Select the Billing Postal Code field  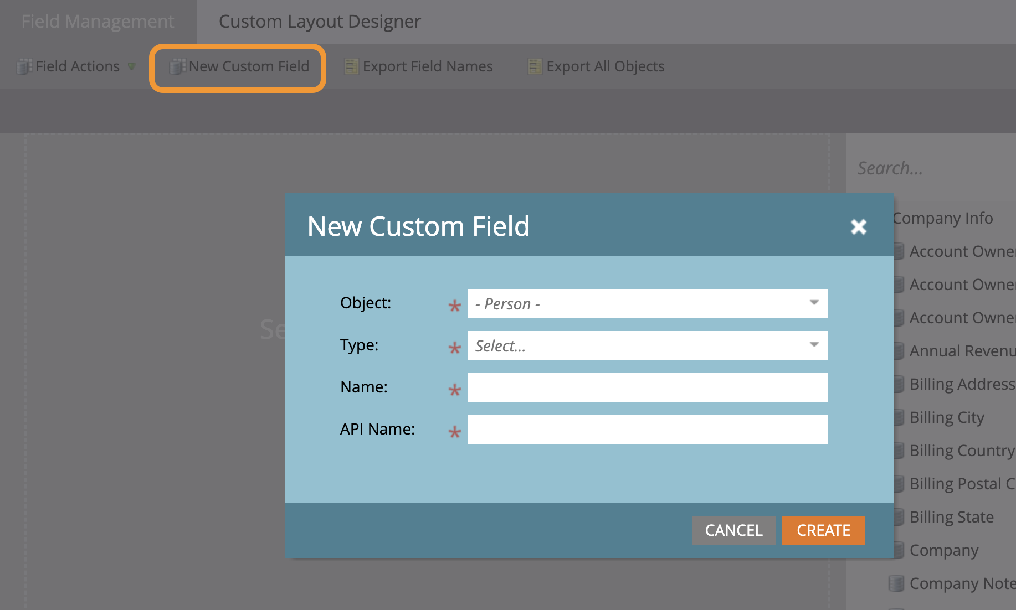click(x=962, y=484)
